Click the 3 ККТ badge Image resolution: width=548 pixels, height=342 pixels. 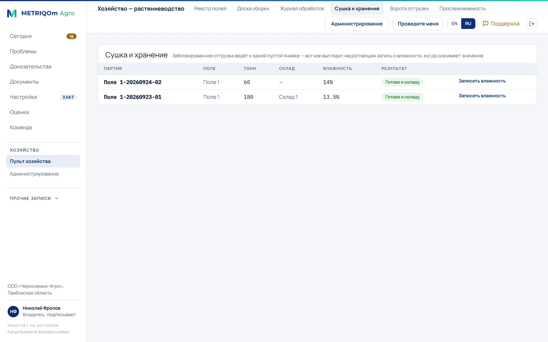(68, 97)
